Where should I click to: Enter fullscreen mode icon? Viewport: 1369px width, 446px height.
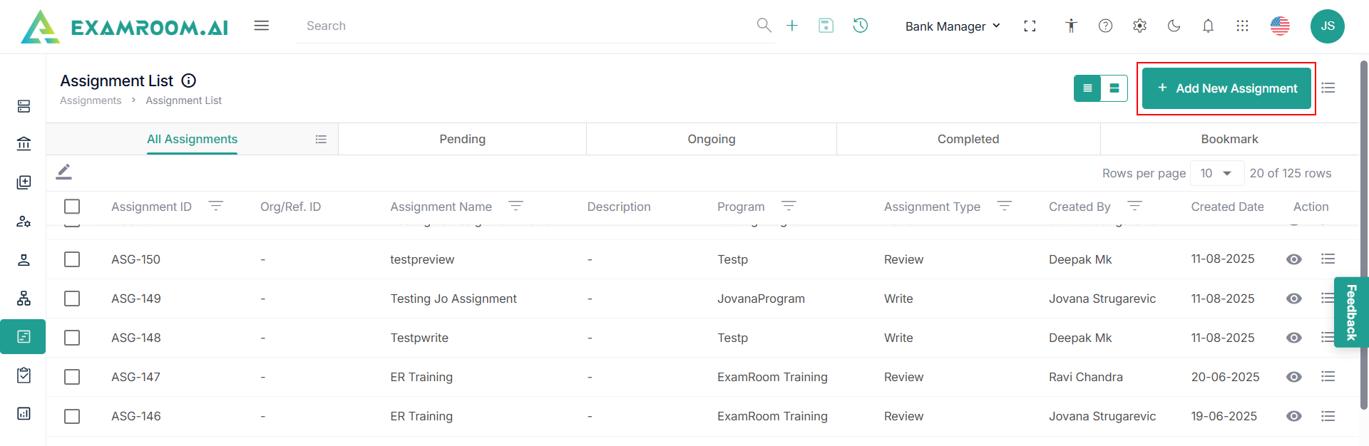pos(1030,26)
